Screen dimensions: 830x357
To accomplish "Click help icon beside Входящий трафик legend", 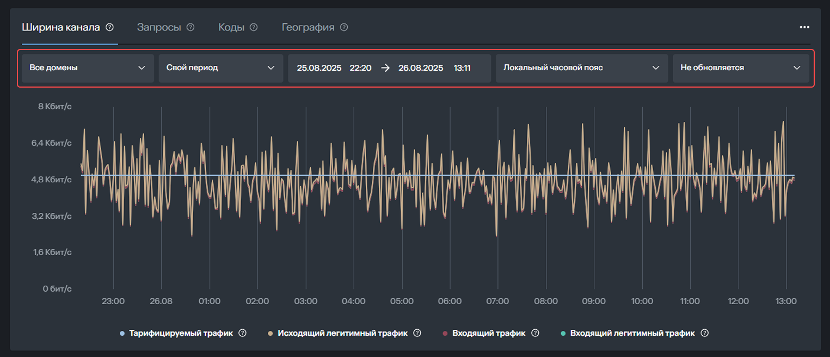I will point(535,333).
